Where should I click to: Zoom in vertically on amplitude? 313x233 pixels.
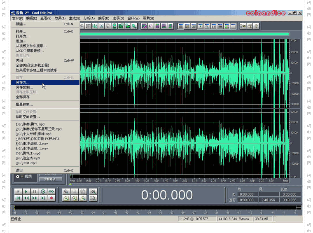pyautogui.click(x=93, y=191)
